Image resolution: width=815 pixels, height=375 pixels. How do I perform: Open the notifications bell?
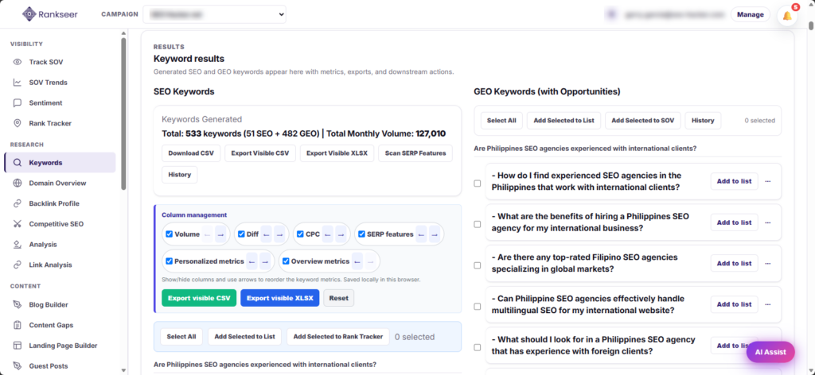(x=787, y=16)
